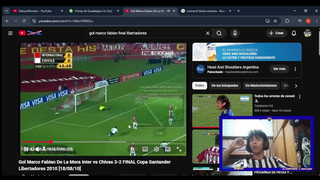This screenshot has height=180, width=320.
Task: Open Todos los errores de cavani video thumbnail
Action: (x=222, y=111)
